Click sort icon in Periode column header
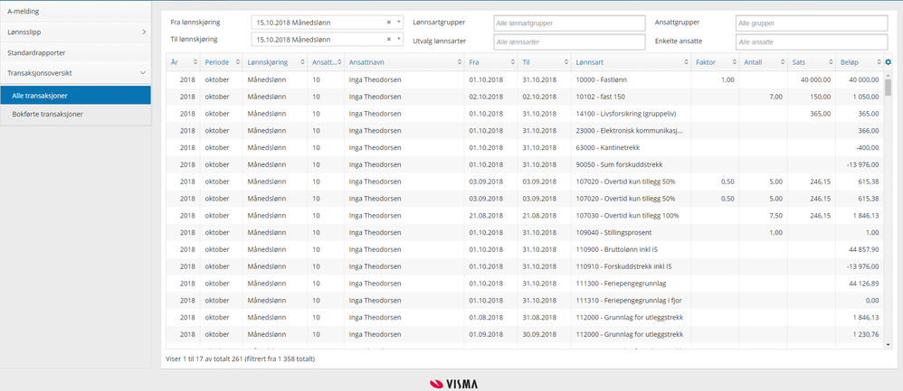Viewport: 903px width, 391px height. pos(237,61)
